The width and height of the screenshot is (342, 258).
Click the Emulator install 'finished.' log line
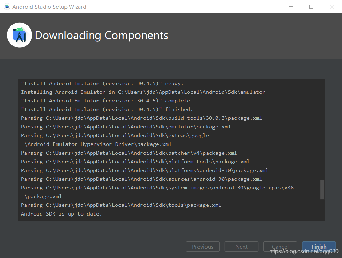(107, 109)
